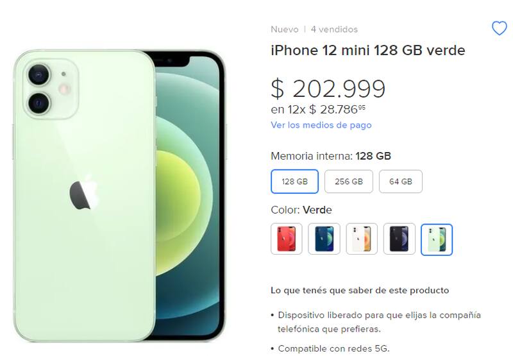Choose the white iPhone color option

pyautogui.click(x=362, y=239)
